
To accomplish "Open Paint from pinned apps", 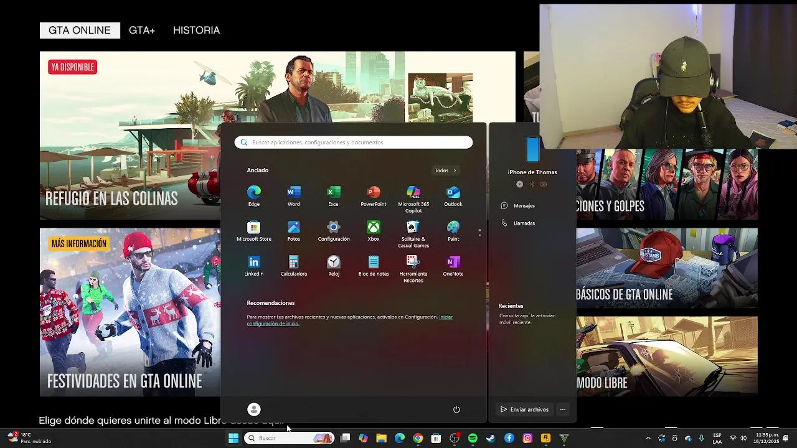I will pyautogui.click(x=453, y=231).
